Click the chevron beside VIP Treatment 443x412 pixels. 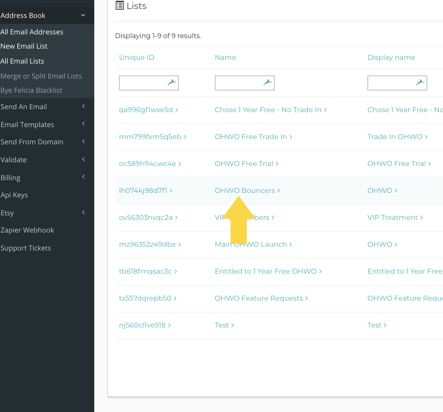(422, 217)
